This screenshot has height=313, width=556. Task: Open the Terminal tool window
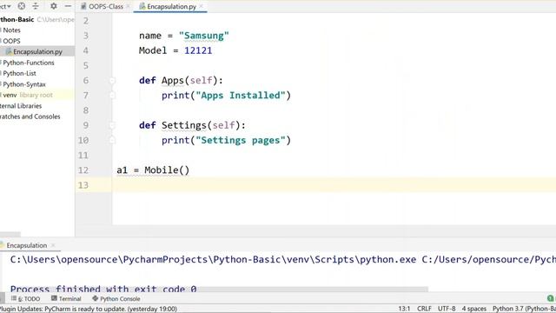click(x=66, y=299)
